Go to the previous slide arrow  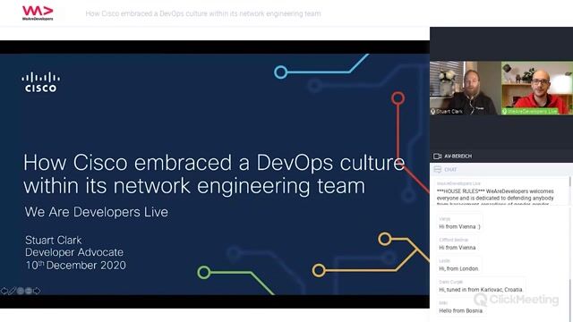tap(4, 291)
